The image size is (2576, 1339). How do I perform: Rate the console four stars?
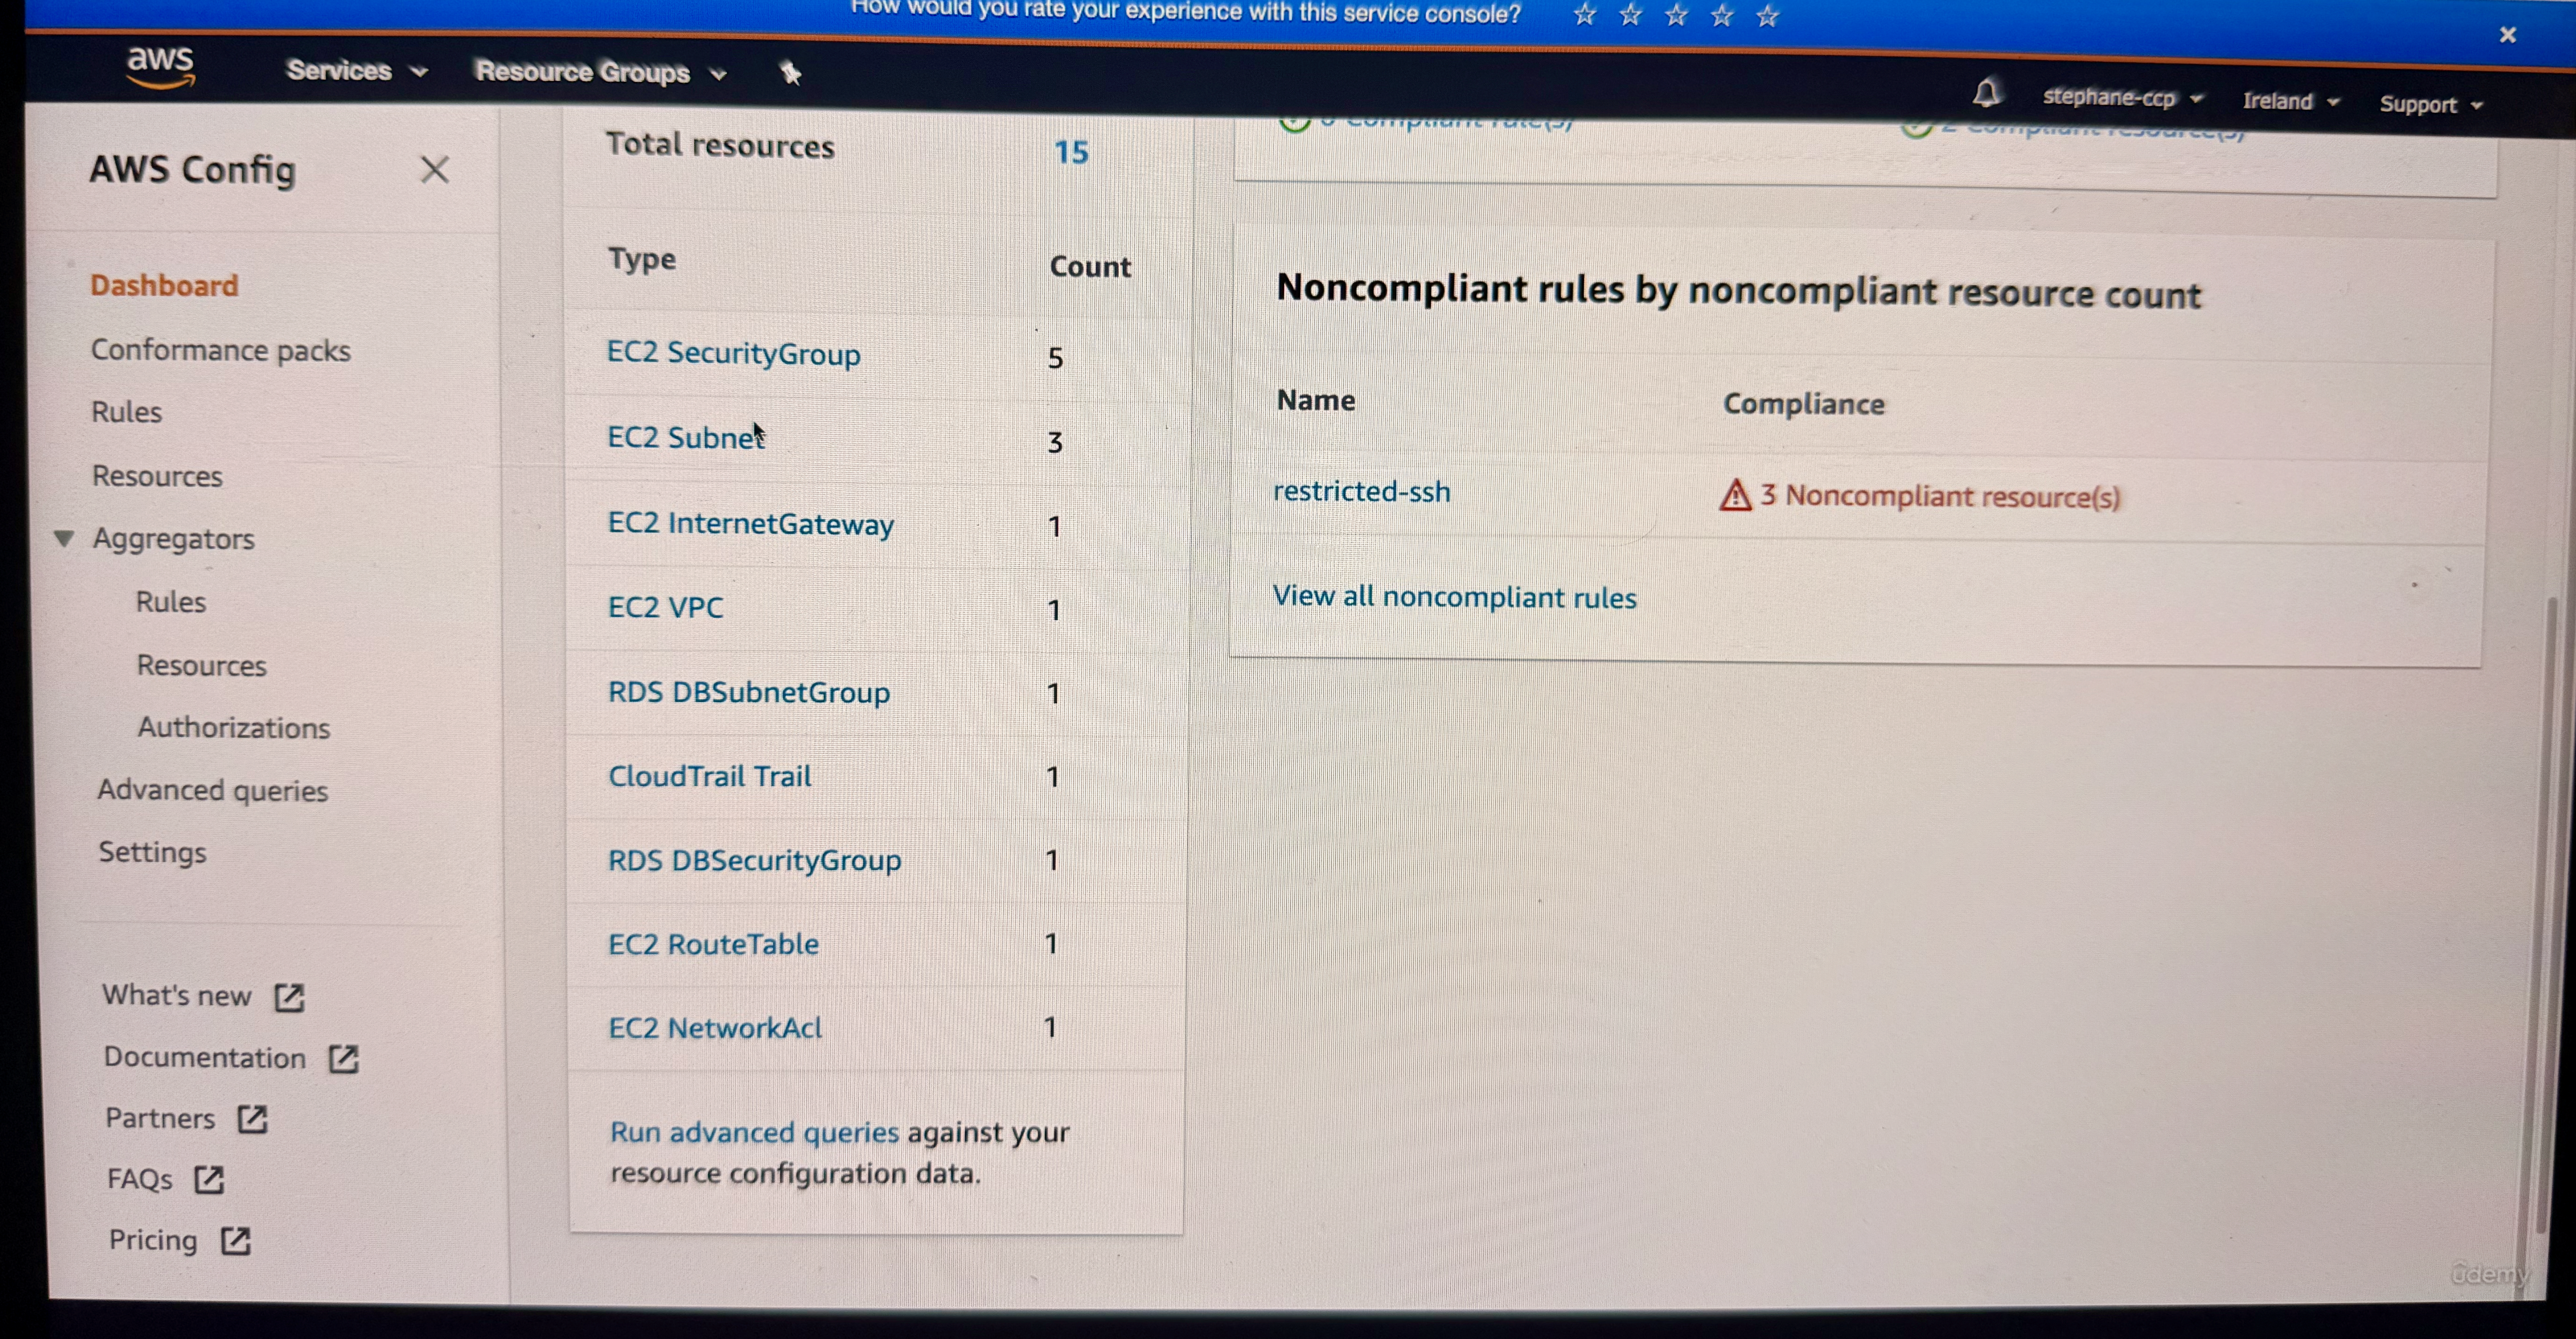click(x=1722, y=16)
